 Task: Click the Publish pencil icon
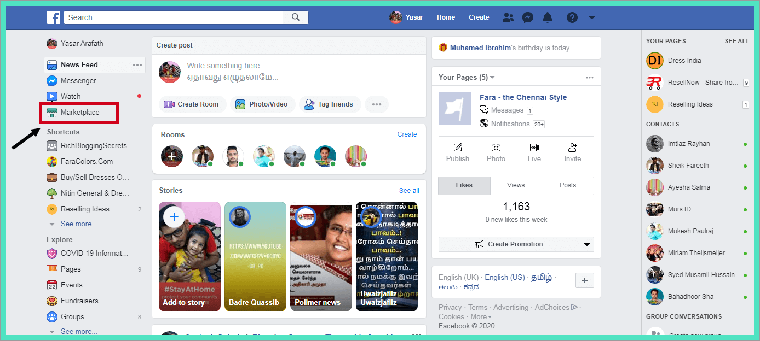458,148
